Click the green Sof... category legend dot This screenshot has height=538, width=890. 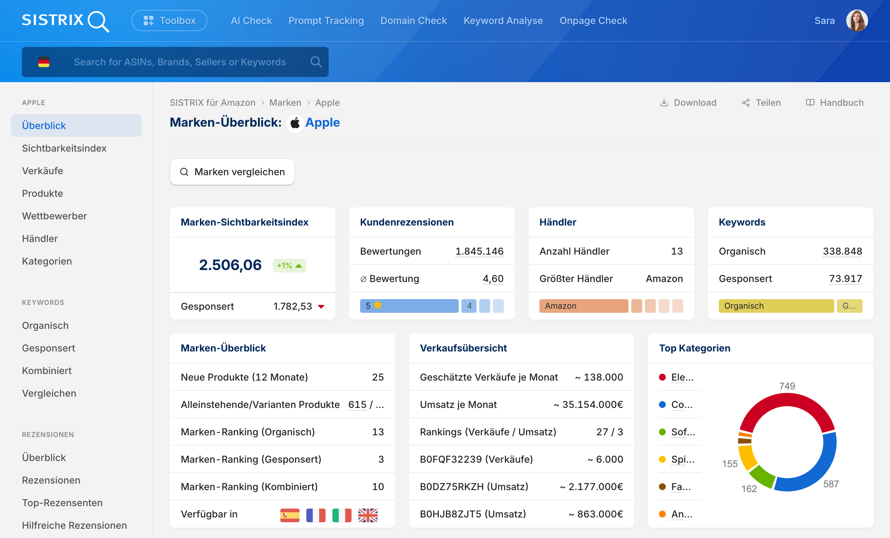662,432
